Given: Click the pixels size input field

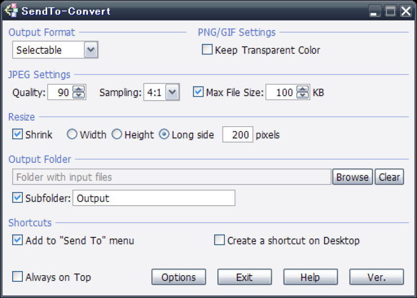Looking at the screenshot, I should 237,135.
